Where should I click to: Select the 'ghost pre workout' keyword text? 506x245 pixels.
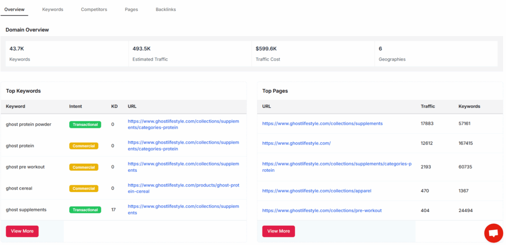25,167
